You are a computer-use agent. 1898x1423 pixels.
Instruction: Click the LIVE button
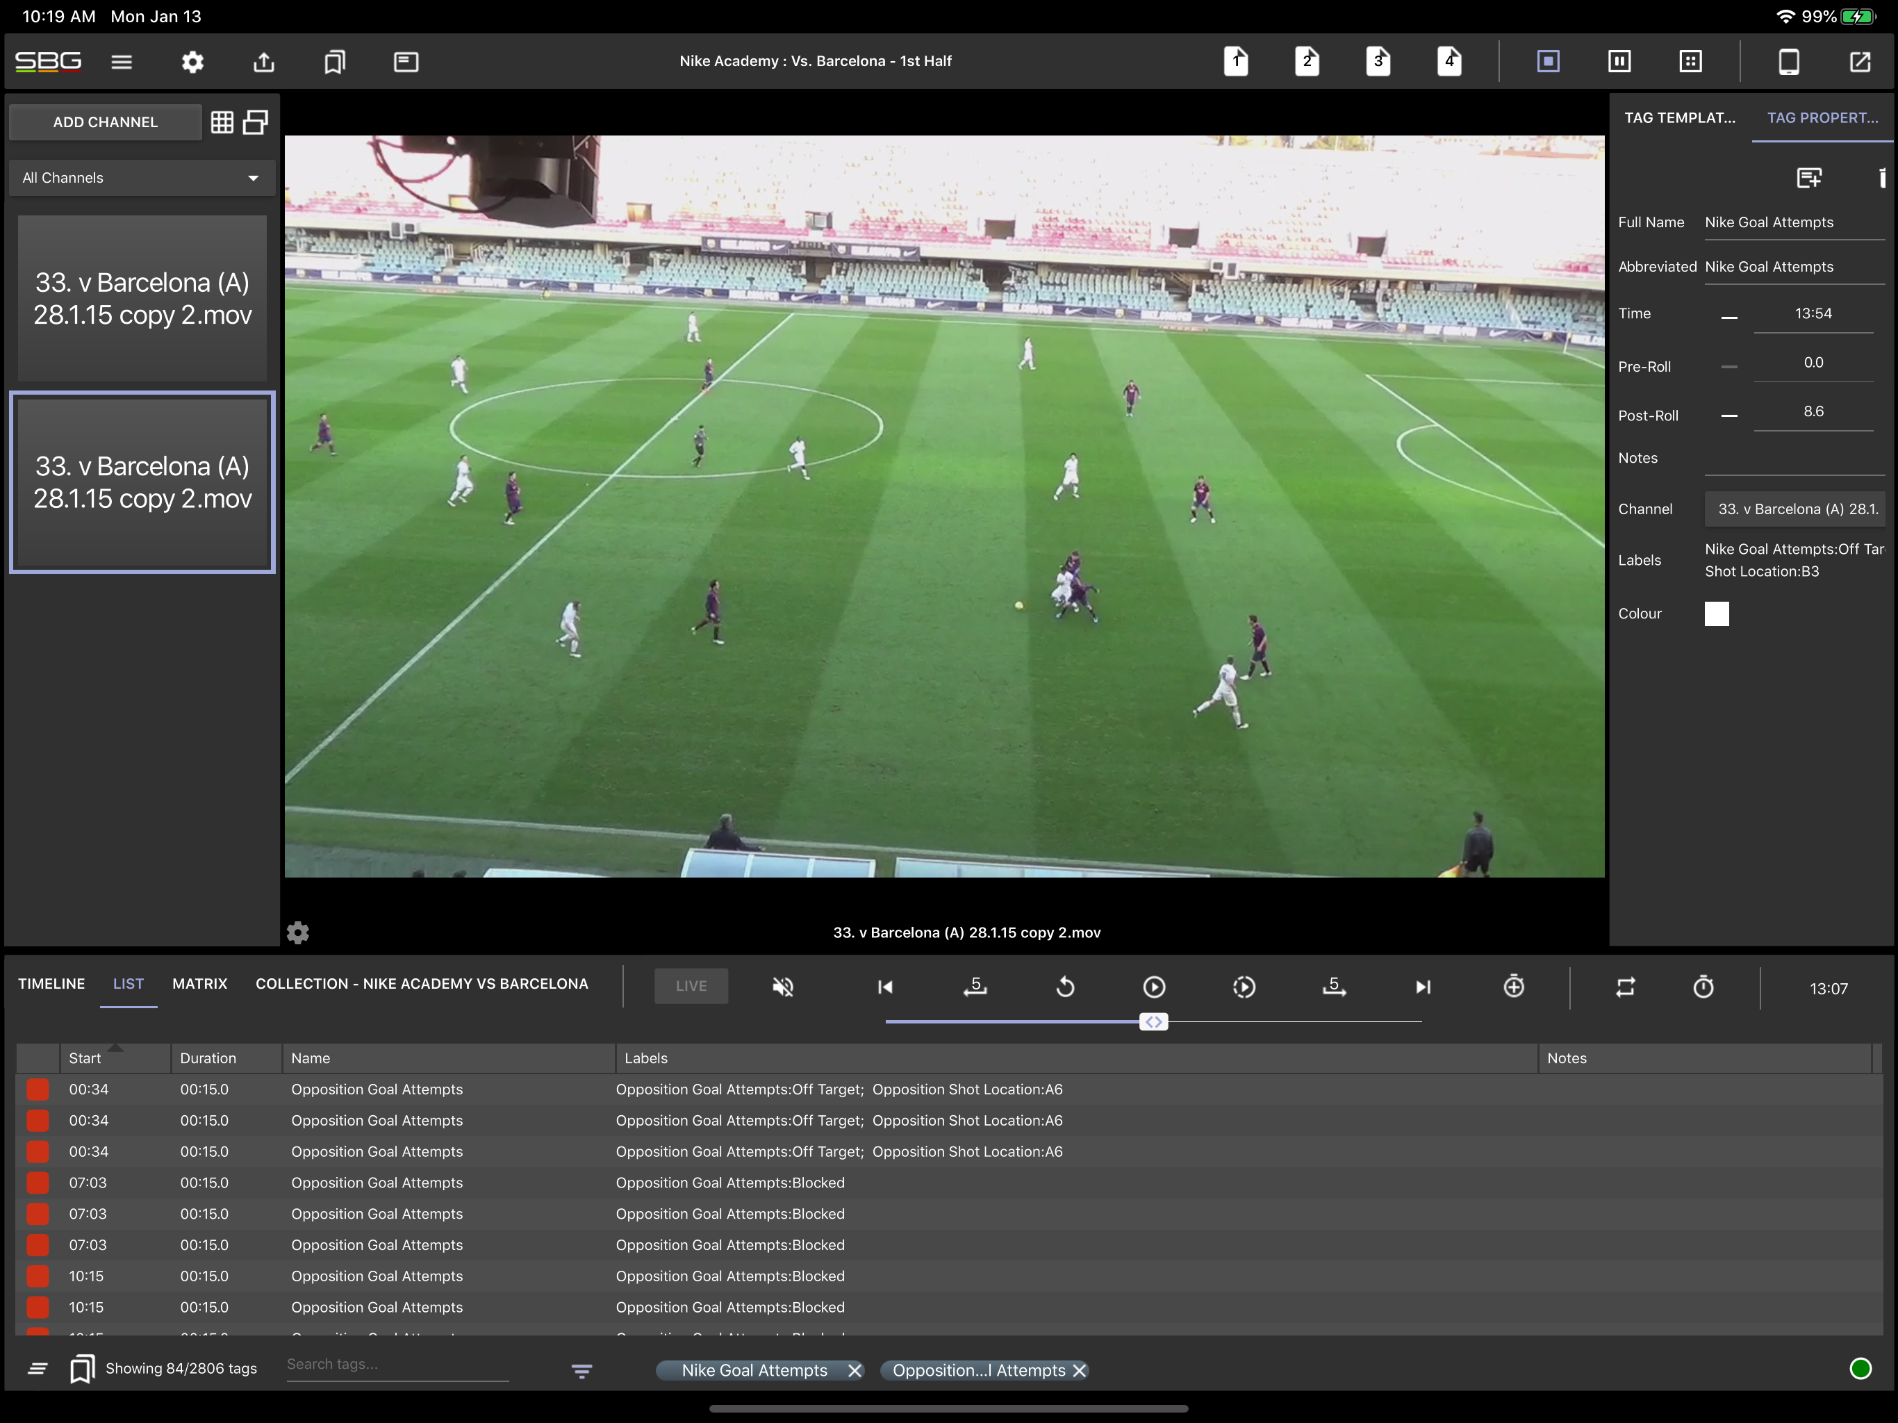pos(691,986)
